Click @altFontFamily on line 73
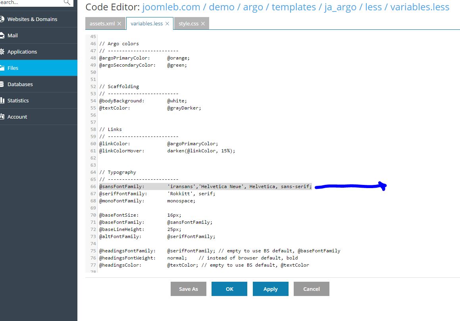Viewport: 460px width, 321px height. pos(120,236)
